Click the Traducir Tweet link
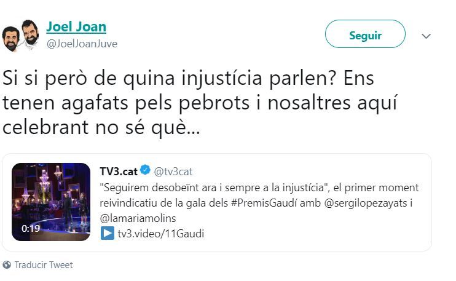Screen dimensions: 456x281 pos(44,265)
